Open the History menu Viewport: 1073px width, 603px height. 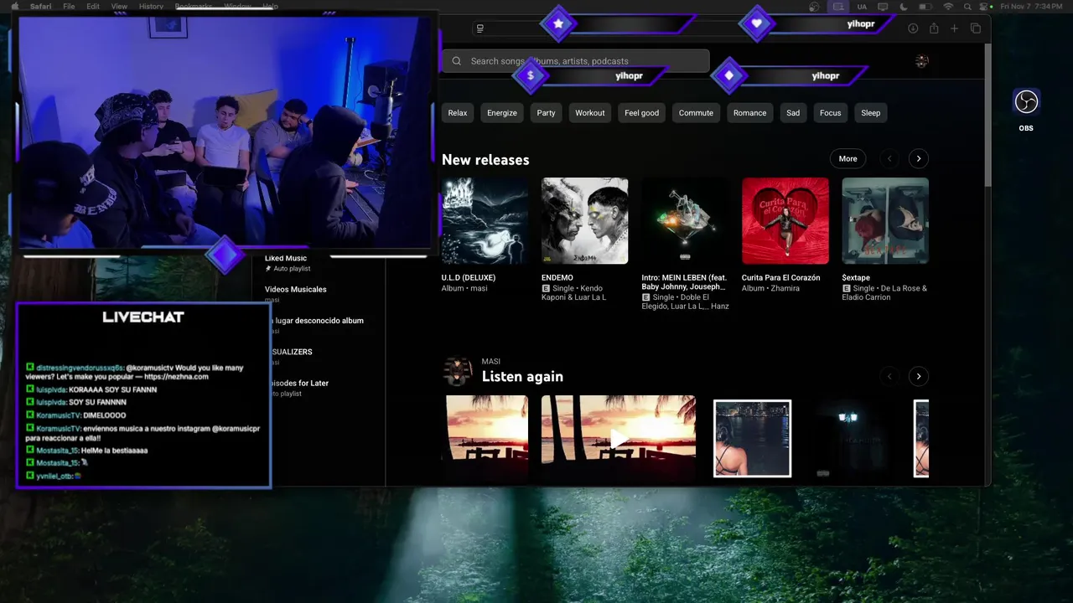[151, 6]
